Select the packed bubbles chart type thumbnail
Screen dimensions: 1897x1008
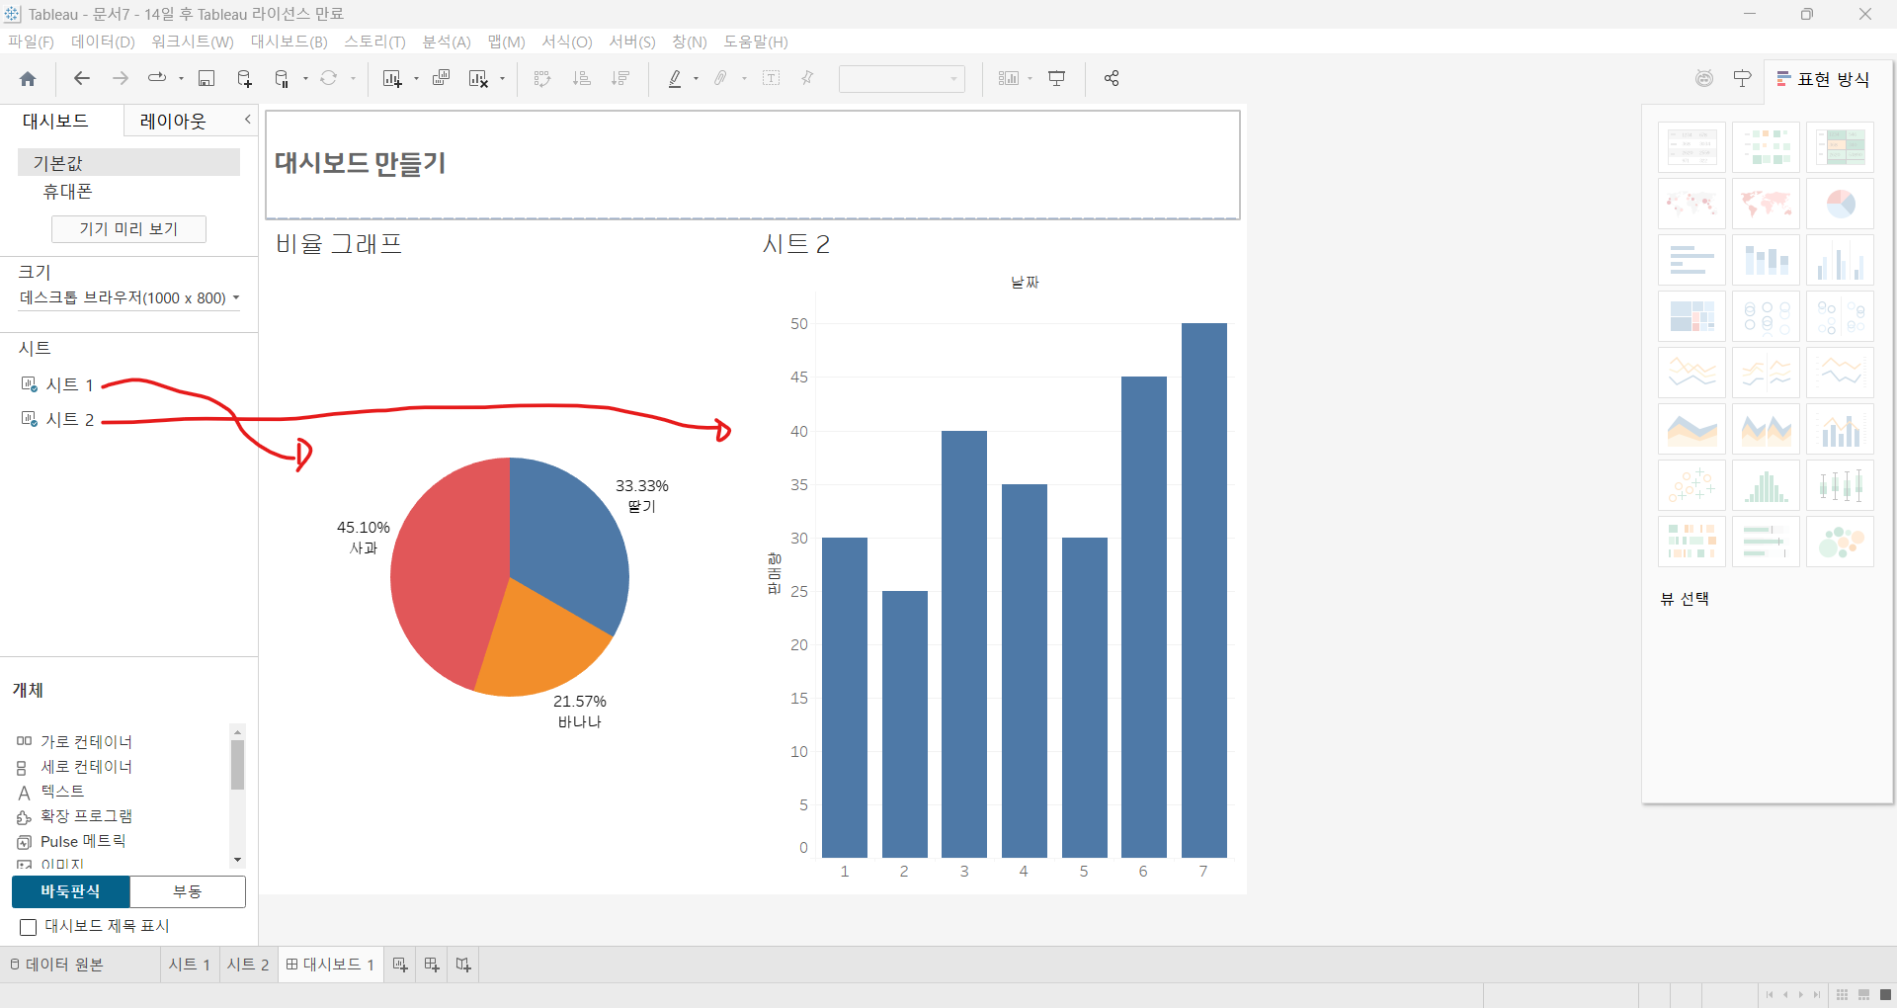(x=1840, y=542)
